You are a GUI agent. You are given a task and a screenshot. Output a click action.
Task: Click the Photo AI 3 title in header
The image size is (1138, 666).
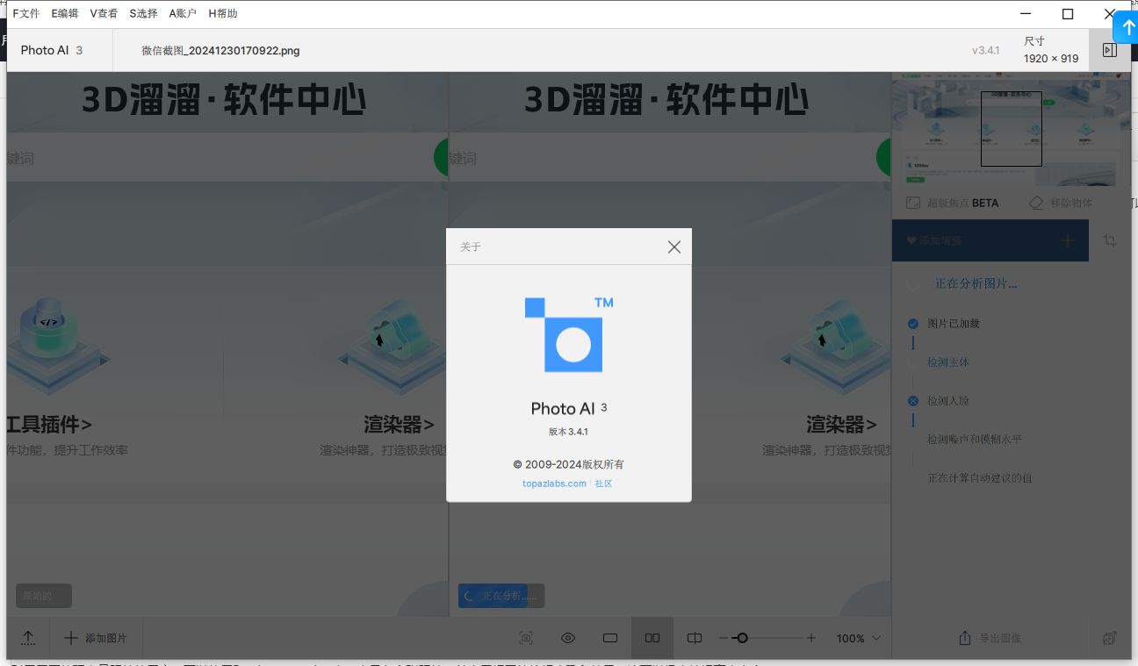click(x=52, y=50)
